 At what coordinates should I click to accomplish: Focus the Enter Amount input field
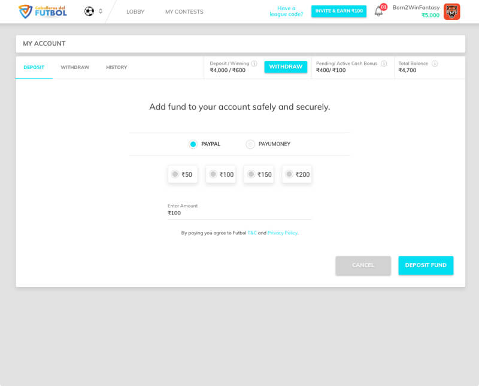(x=239, y=213)
